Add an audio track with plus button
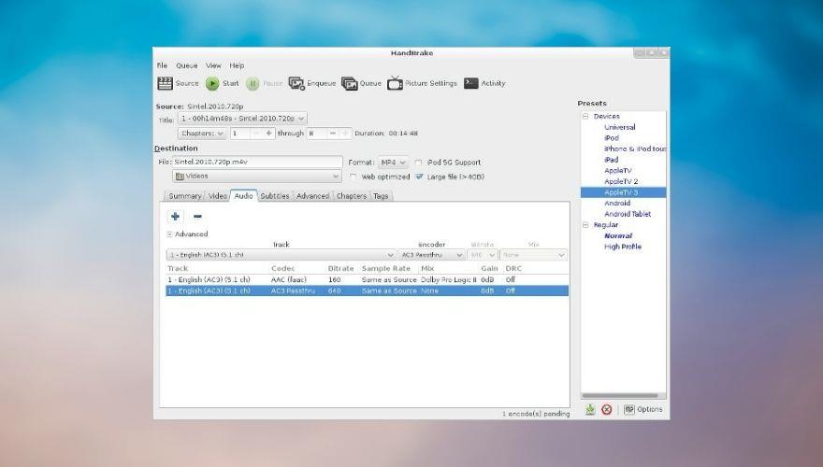This screenshot has width=823, height=467. pos(176,217)
